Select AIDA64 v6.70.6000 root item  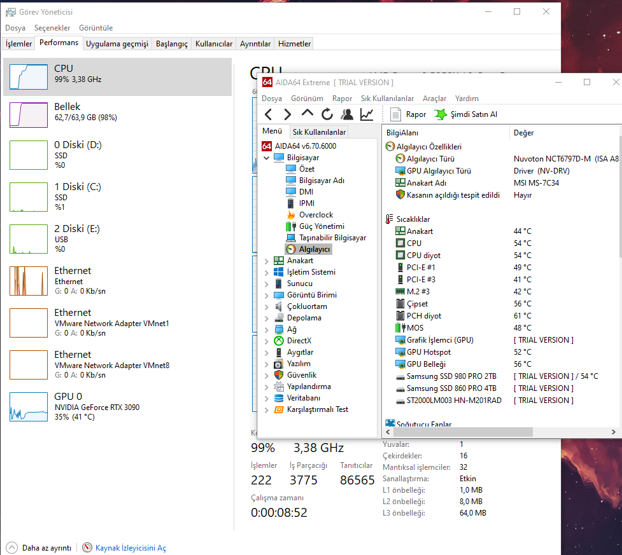[299, 146]
